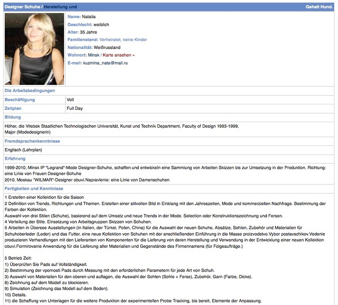The image size is (338, 305).
Task: Click the 'Die Arbeitsbedingungen' section heading
Action: [x=30, y=91]
